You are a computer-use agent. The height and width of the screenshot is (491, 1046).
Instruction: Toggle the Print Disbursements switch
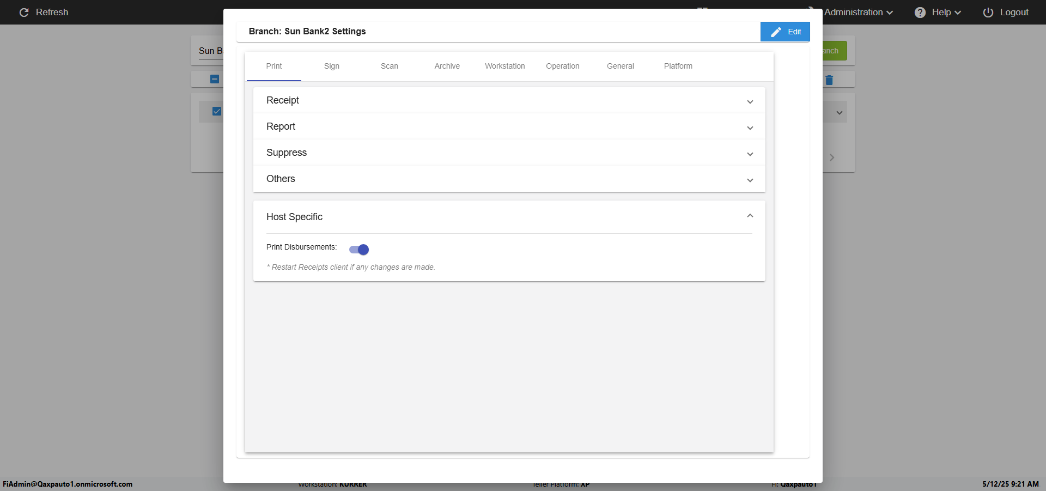pos(359,250)
